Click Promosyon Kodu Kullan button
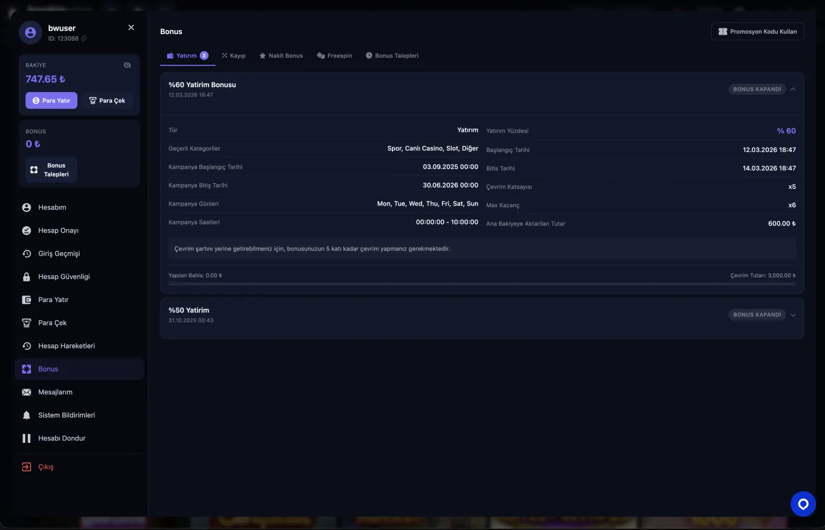 tap(757, 32)
